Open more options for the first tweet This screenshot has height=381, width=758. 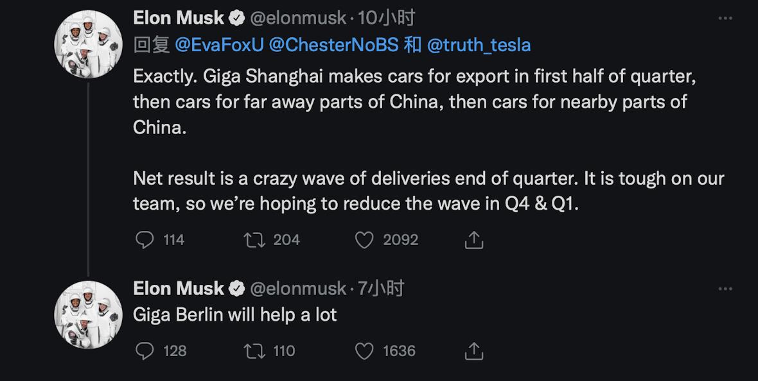(x=725, y=18)
